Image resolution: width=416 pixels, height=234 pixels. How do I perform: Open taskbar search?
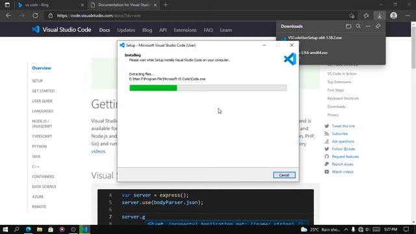tap(16, 229)
